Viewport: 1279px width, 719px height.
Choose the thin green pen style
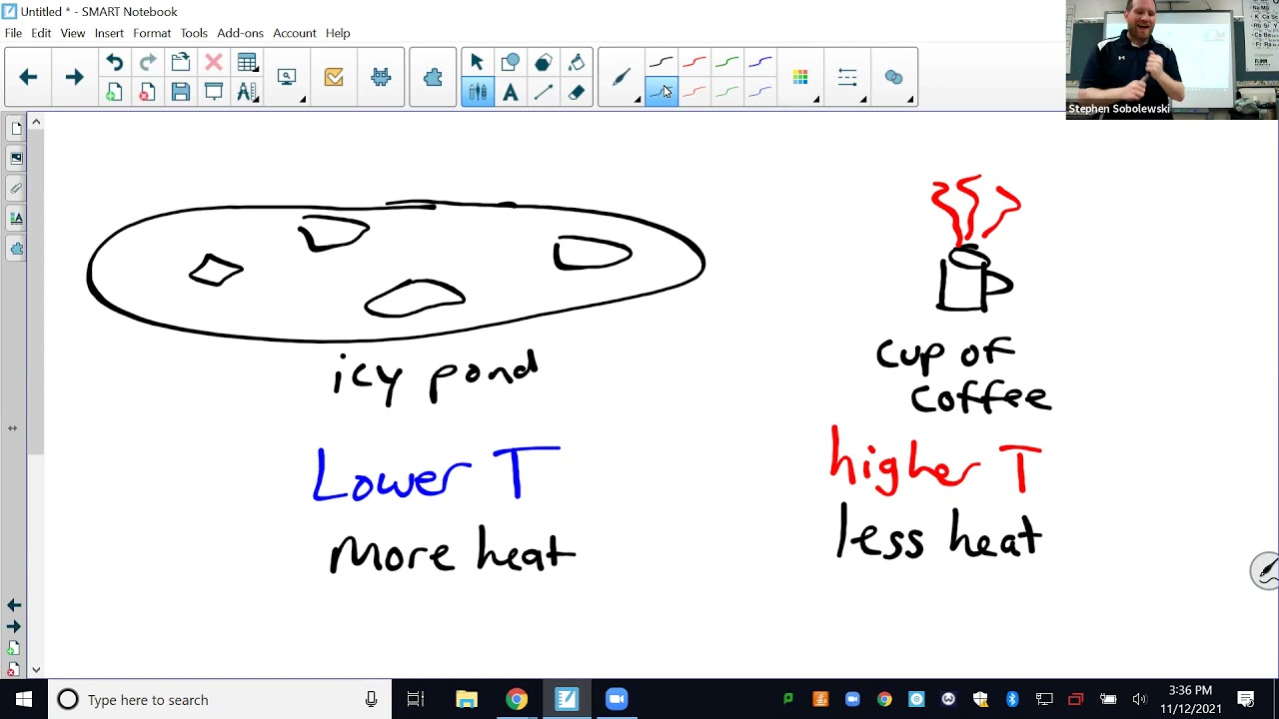[726, 92]
